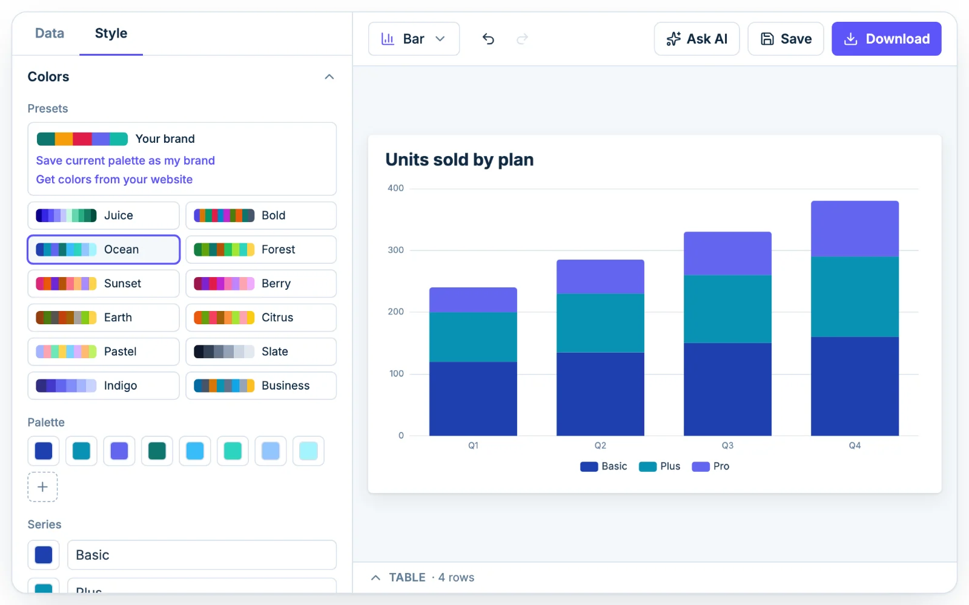Screen dimensions: 969x605
Task: Select the Ocean color preset
Action: coord(104,249)
